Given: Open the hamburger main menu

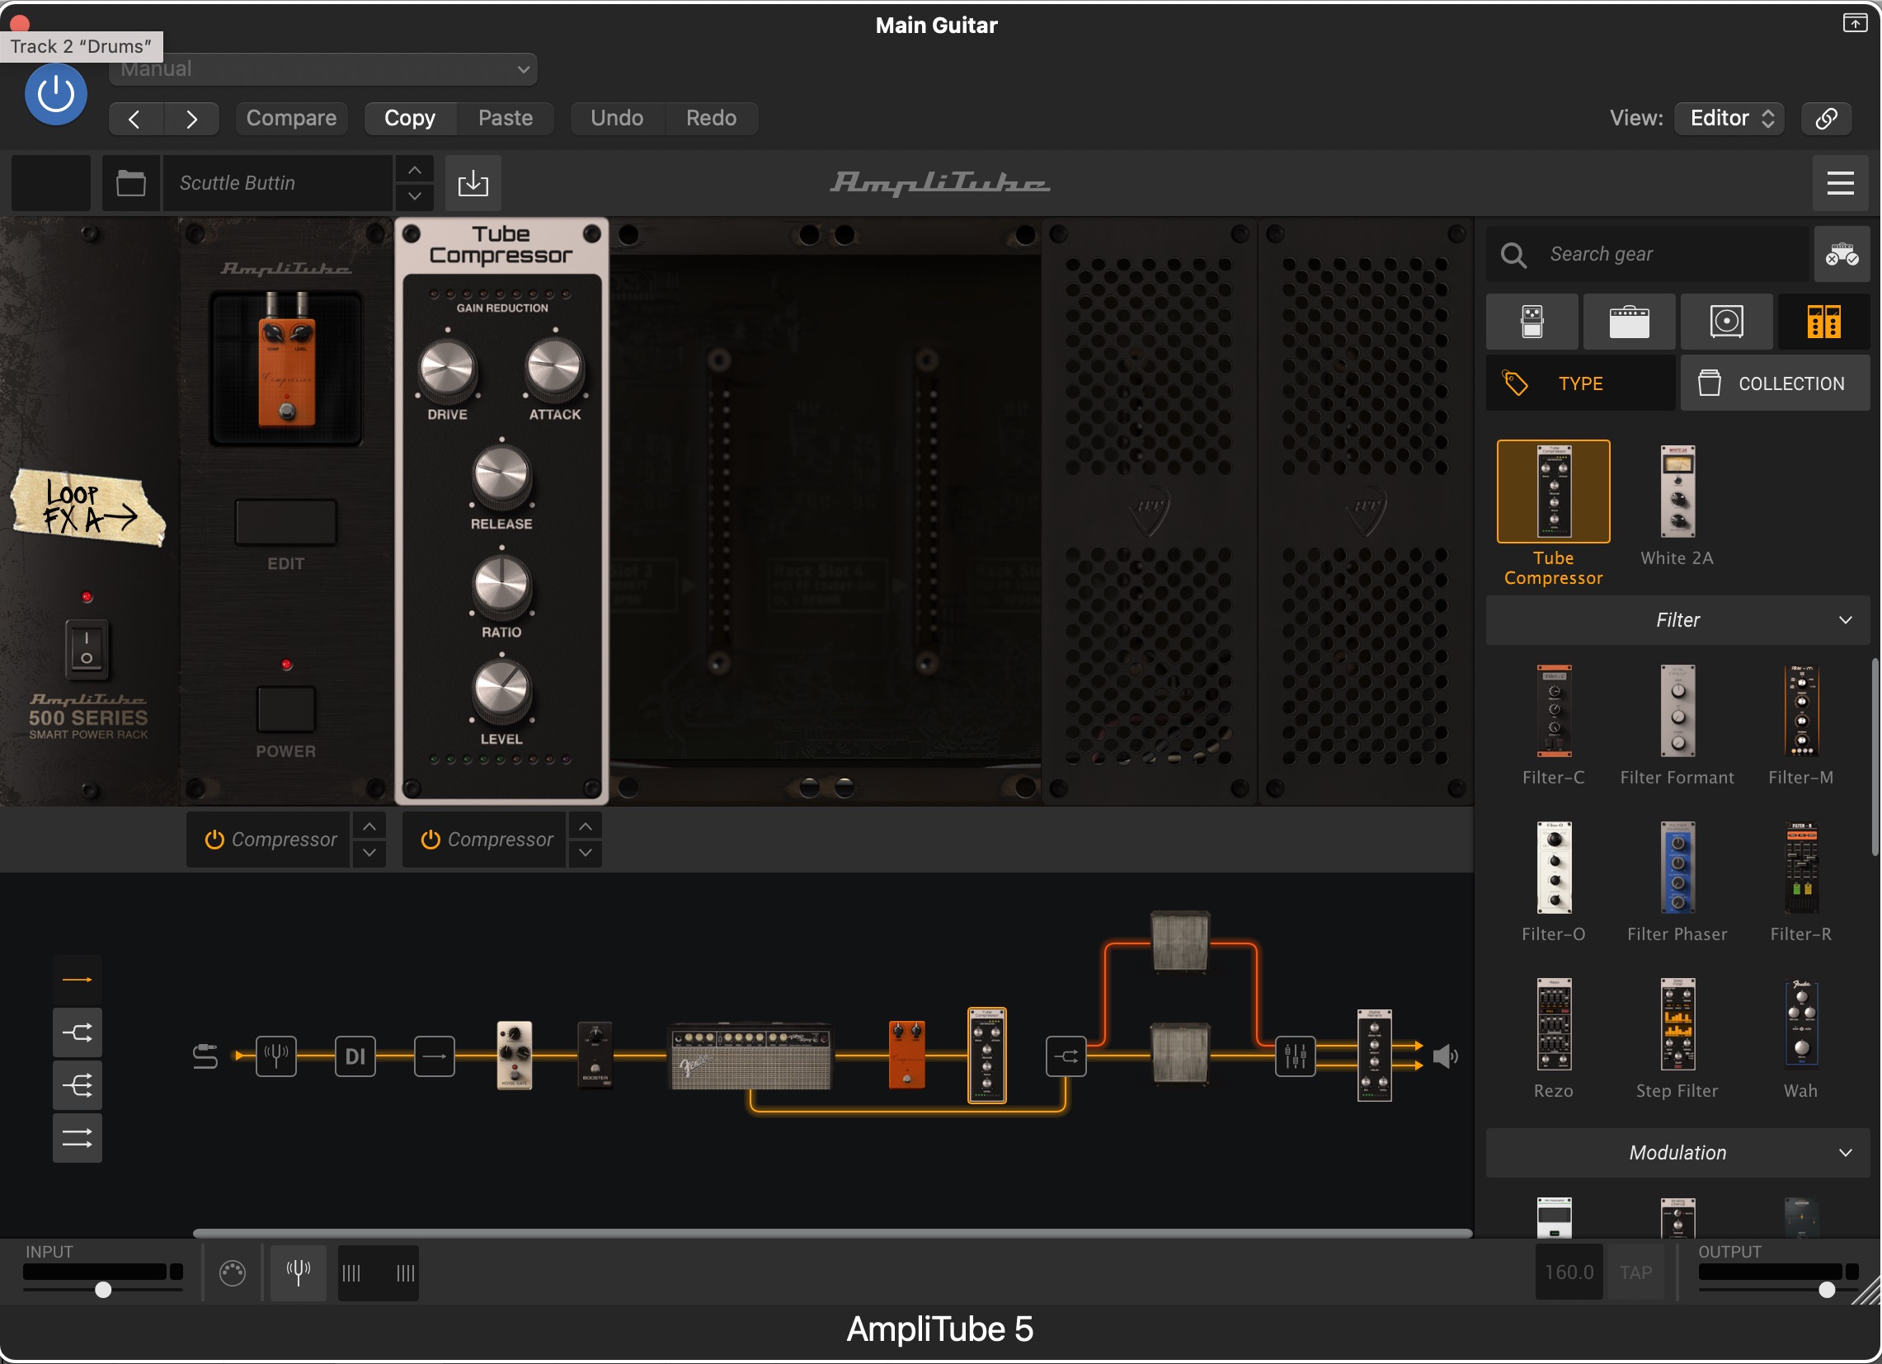Looking at the screenshot, I should (1841, 183).
